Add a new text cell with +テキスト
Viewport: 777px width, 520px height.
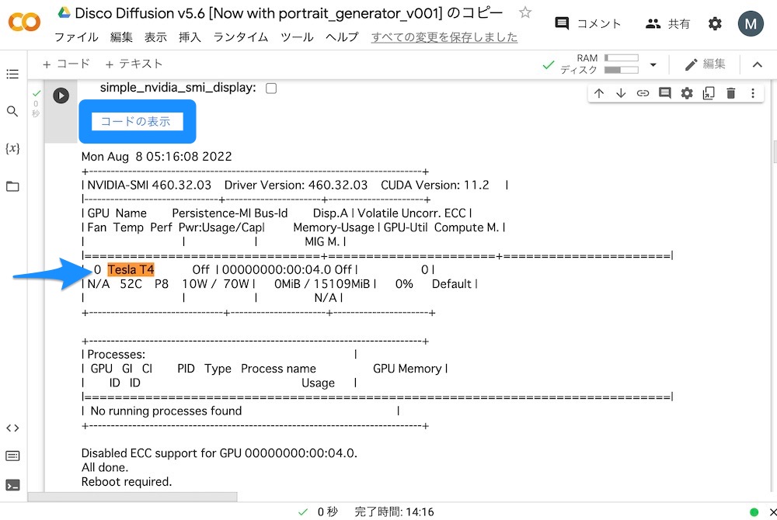click(x=134, y=64)
